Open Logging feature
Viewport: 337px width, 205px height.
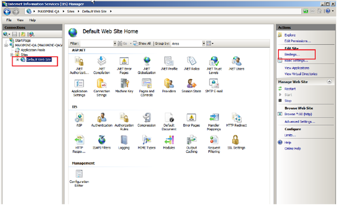pyautogui.click(x=124, y=142)
